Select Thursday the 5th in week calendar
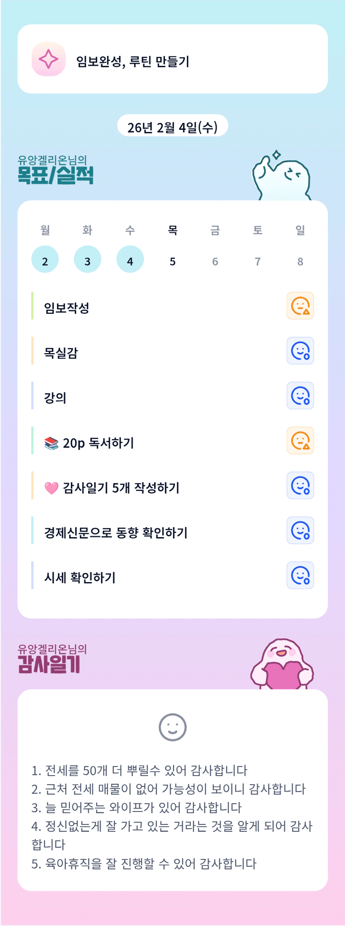Image resolution: width=345 pixels, height=926 pixels. pos(173,262)
